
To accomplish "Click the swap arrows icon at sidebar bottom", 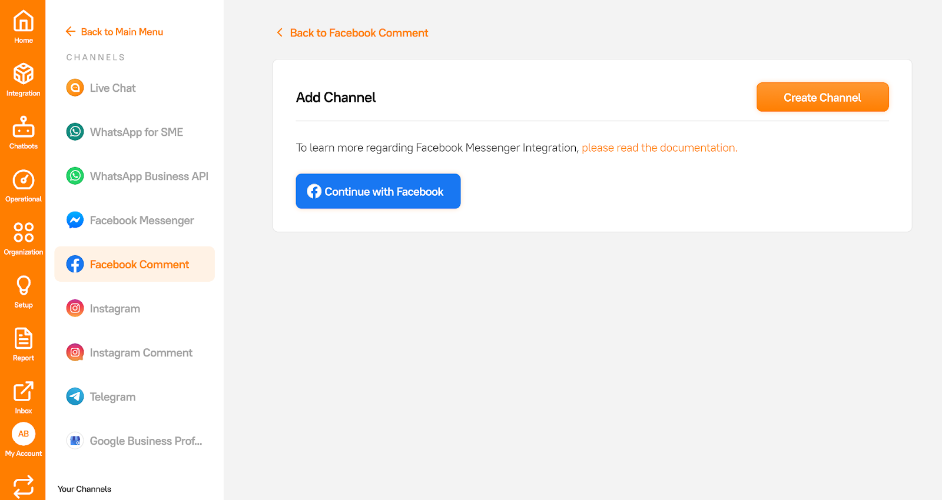I will pos(24,486).
